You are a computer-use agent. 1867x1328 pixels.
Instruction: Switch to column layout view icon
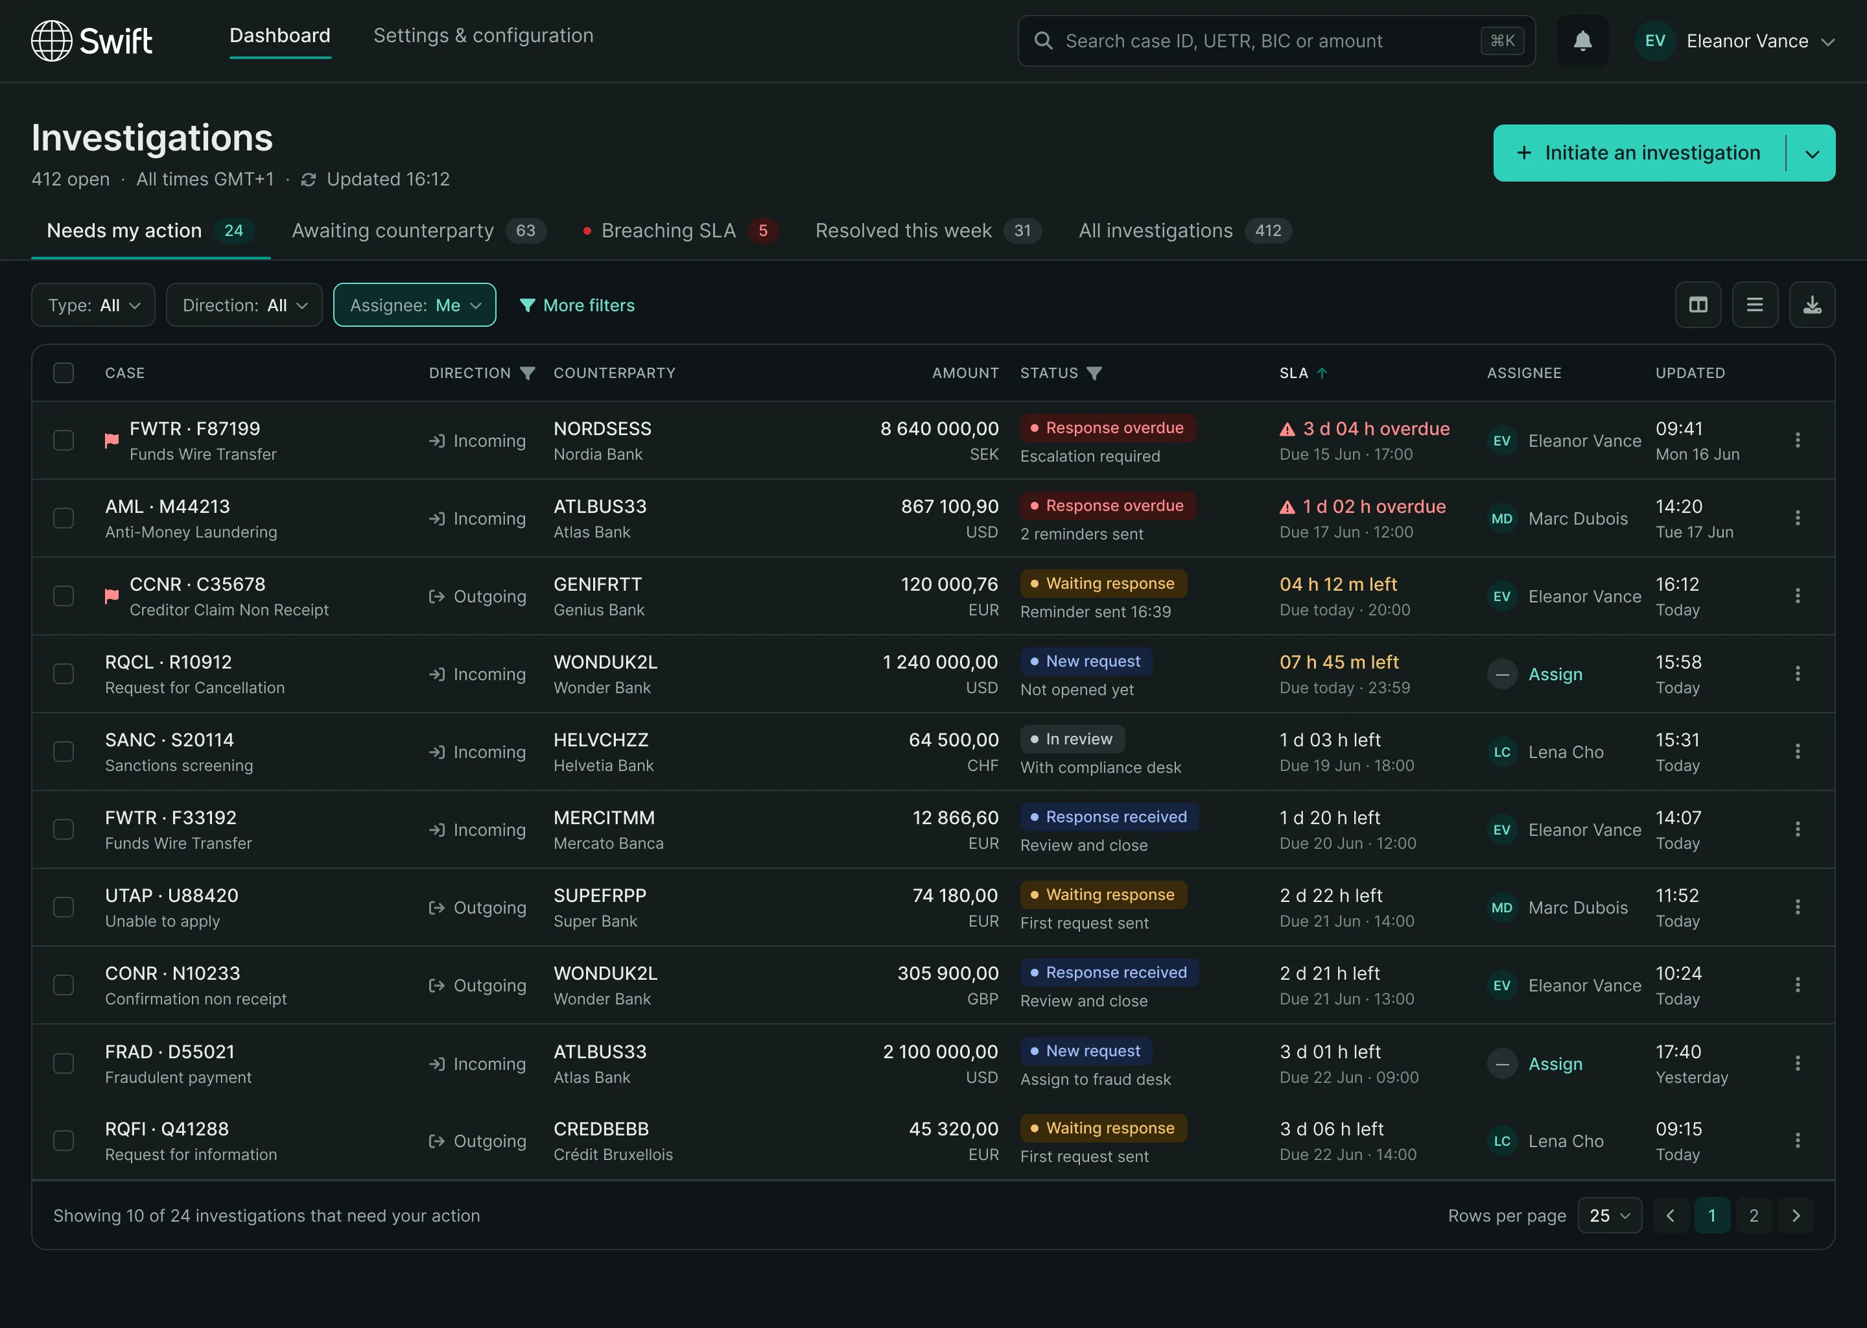[x=1698, y=305]
